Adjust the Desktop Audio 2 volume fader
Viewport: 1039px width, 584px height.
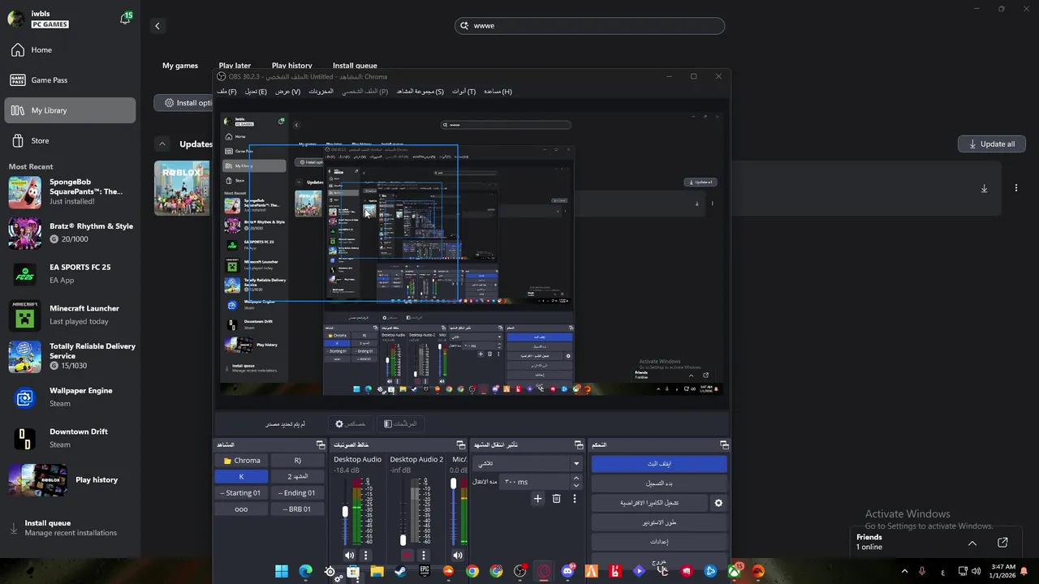[403, 540]
